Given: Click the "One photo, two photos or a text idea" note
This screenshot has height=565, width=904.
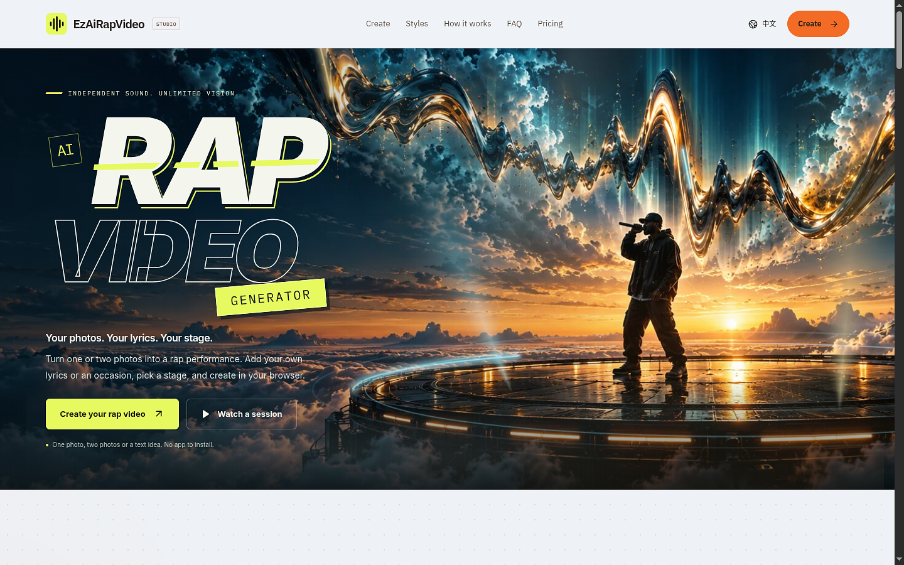Looking at the screenshot, I should (x=133, y=444).
